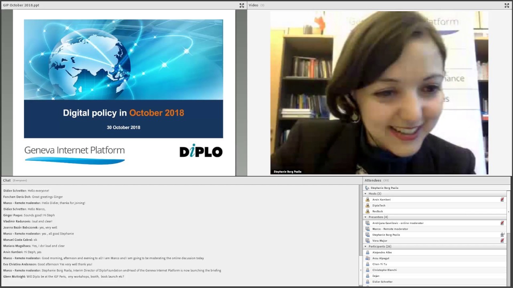Screen dimensions: 513x288
Task: Collapse the Presenters (4) group
Action: tap(365, 217)
